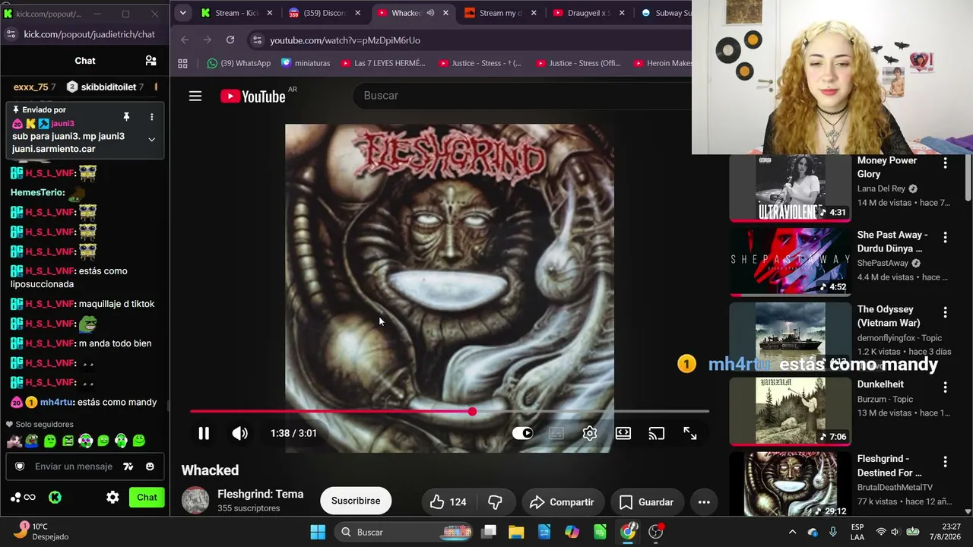Open chat user list icon in Kick

[x=151, y=61]
